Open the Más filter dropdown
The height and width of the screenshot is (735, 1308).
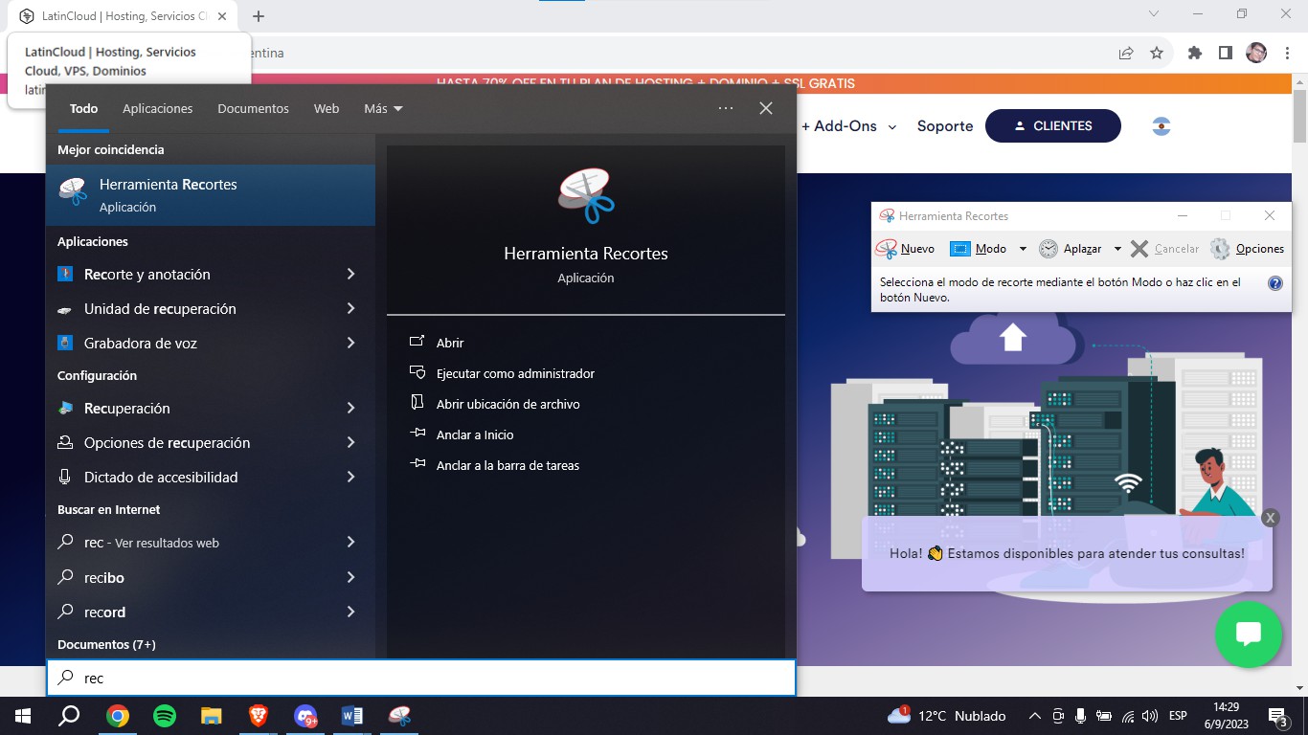[x=383, y=109]
